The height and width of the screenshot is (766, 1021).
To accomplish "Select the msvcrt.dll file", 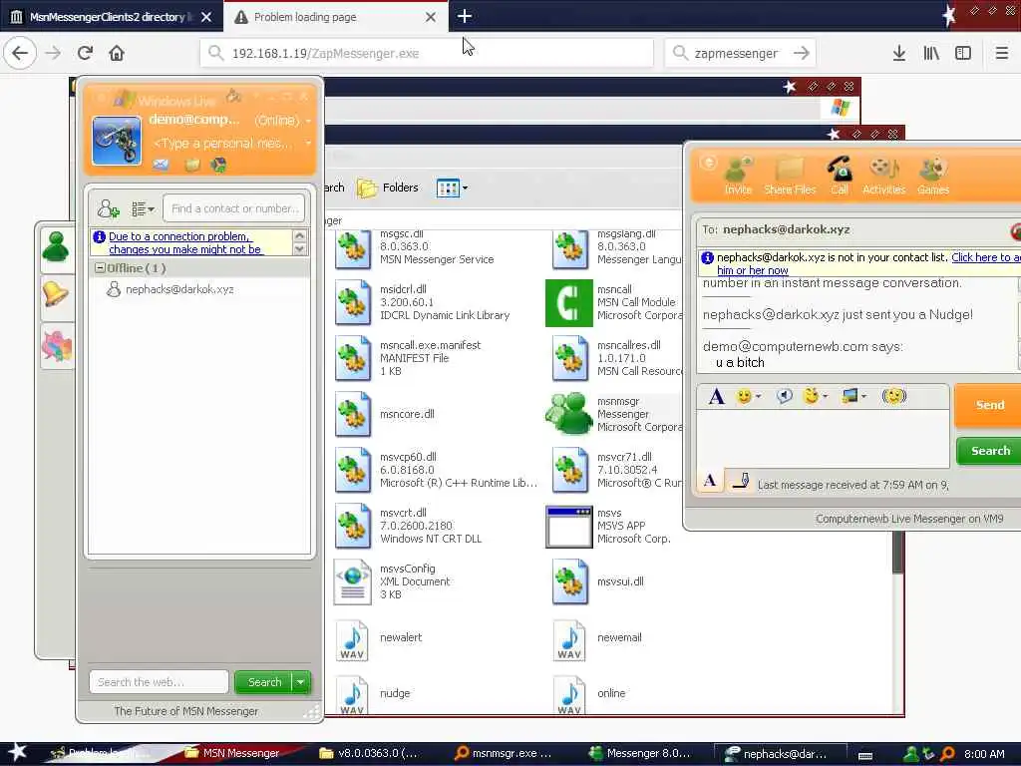I will point(408,527).
